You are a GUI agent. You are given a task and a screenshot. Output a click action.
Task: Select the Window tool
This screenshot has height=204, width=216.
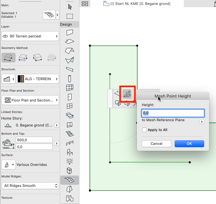[70, 106]
